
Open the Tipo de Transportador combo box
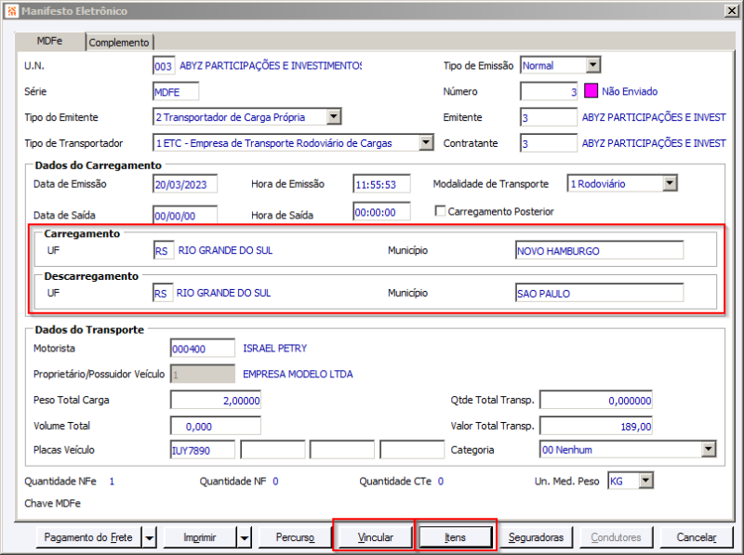(426, 142)
